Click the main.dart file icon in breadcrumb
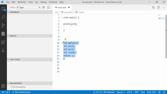The width and height of the screenshot is (167, 94). pos(62,12)
